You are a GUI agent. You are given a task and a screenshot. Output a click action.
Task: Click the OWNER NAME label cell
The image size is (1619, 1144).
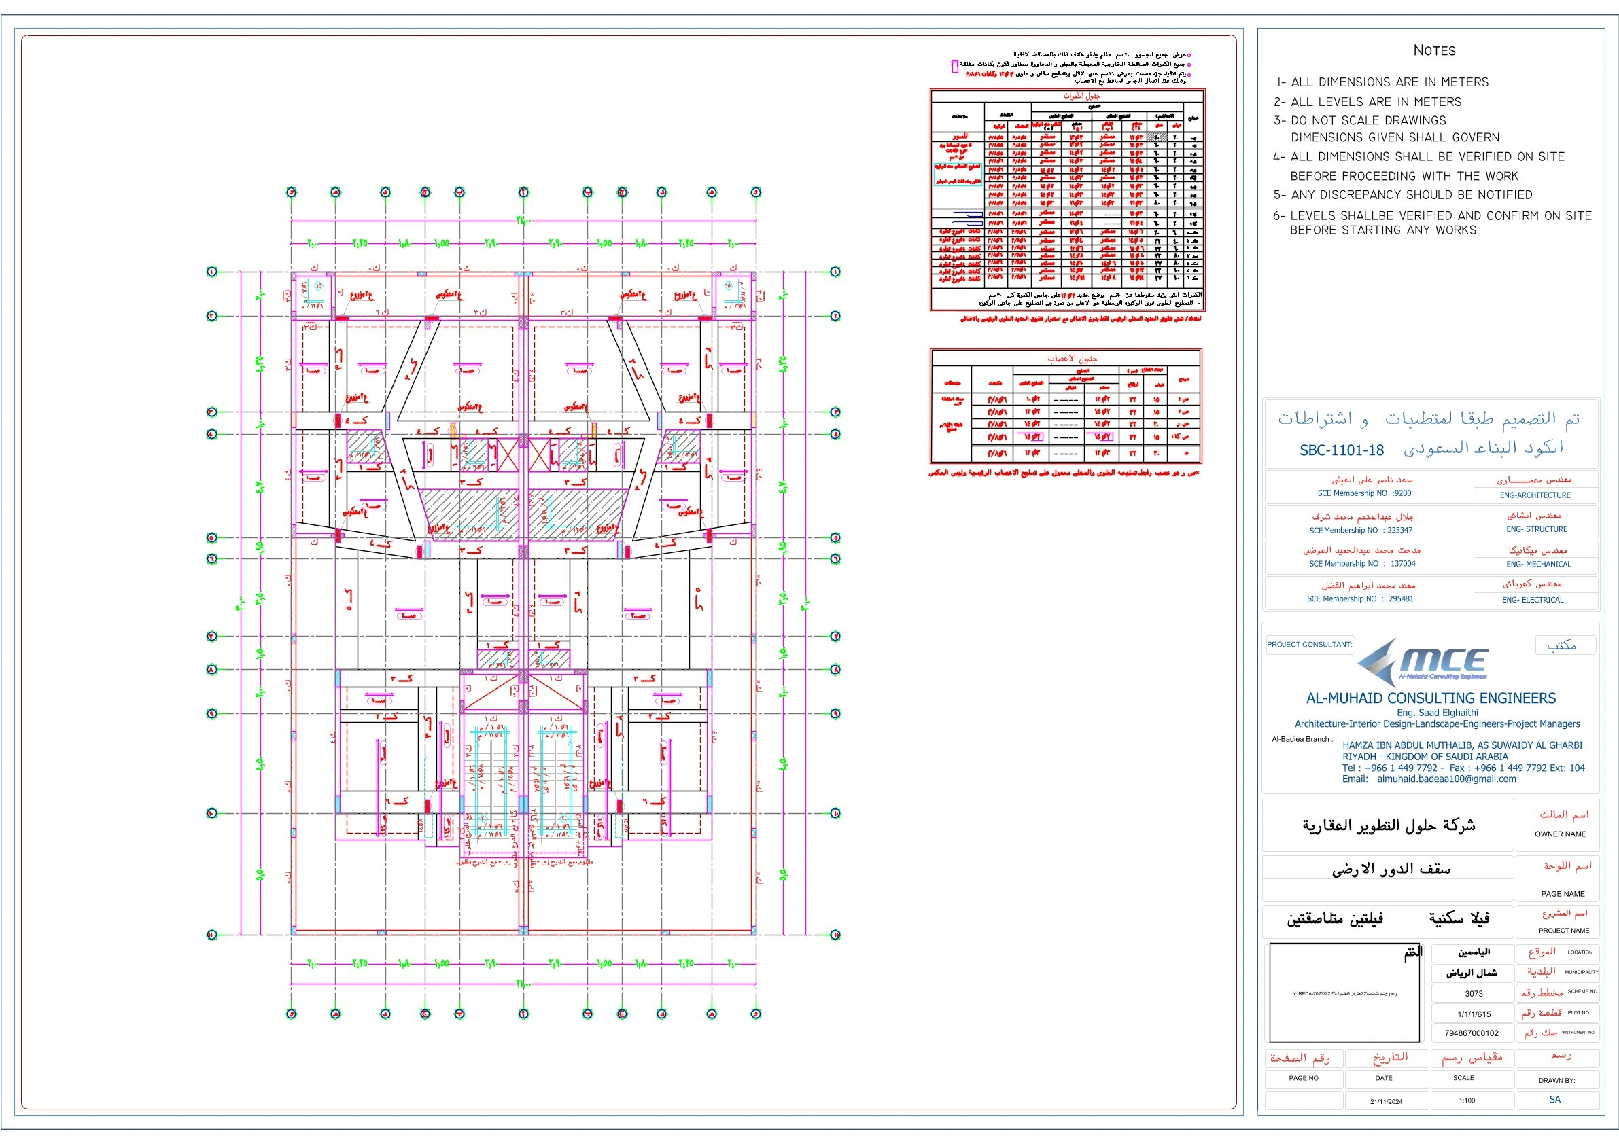[x=1561, y=834]
